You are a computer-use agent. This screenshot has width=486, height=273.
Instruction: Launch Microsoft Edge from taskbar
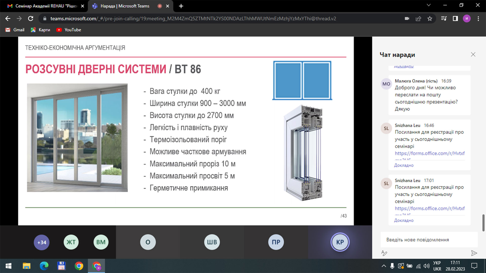coord(44,266)
